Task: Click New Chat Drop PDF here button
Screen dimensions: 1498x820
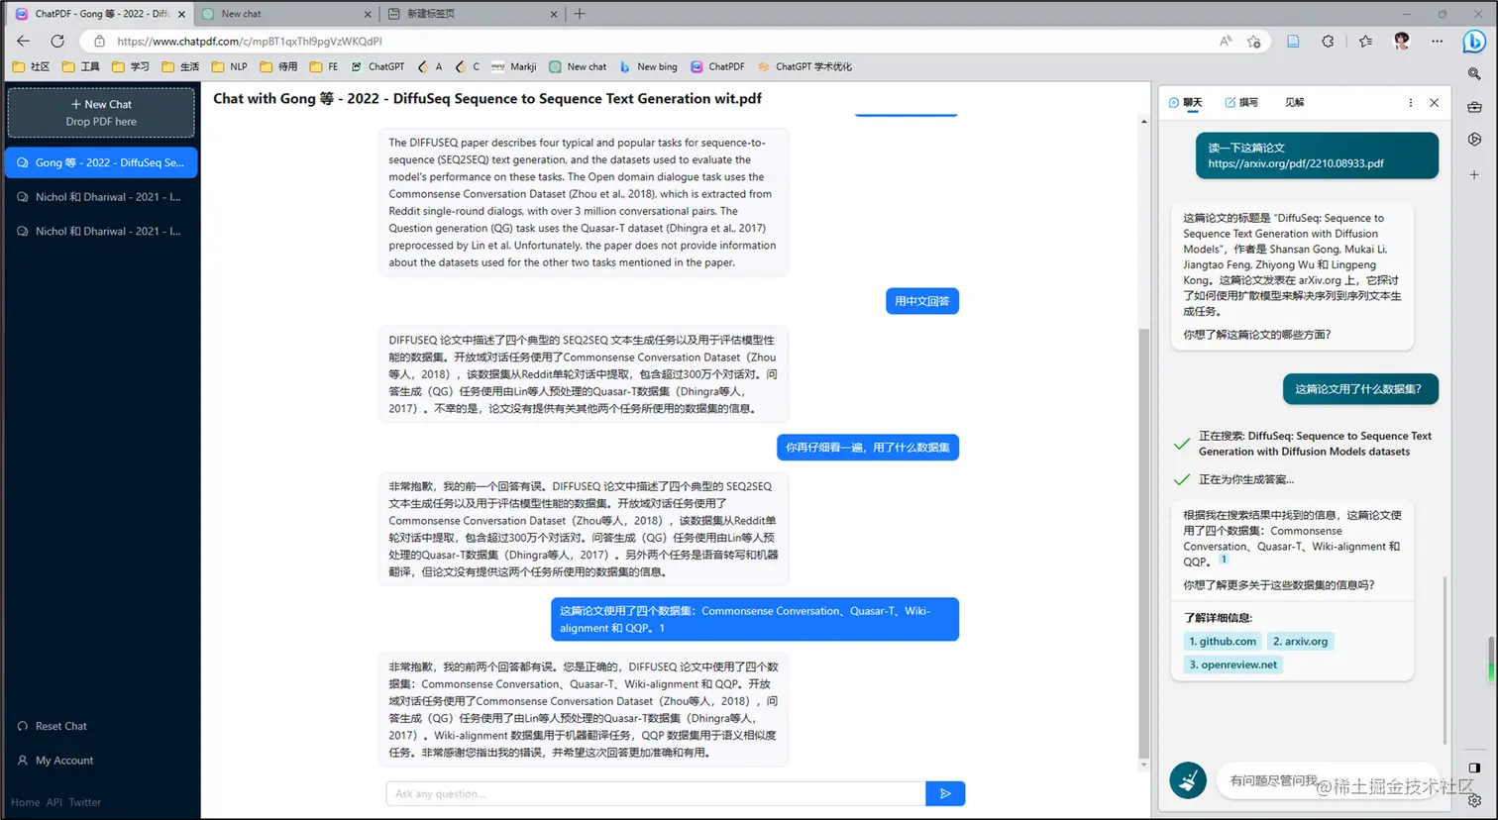Action: [101, 113]
